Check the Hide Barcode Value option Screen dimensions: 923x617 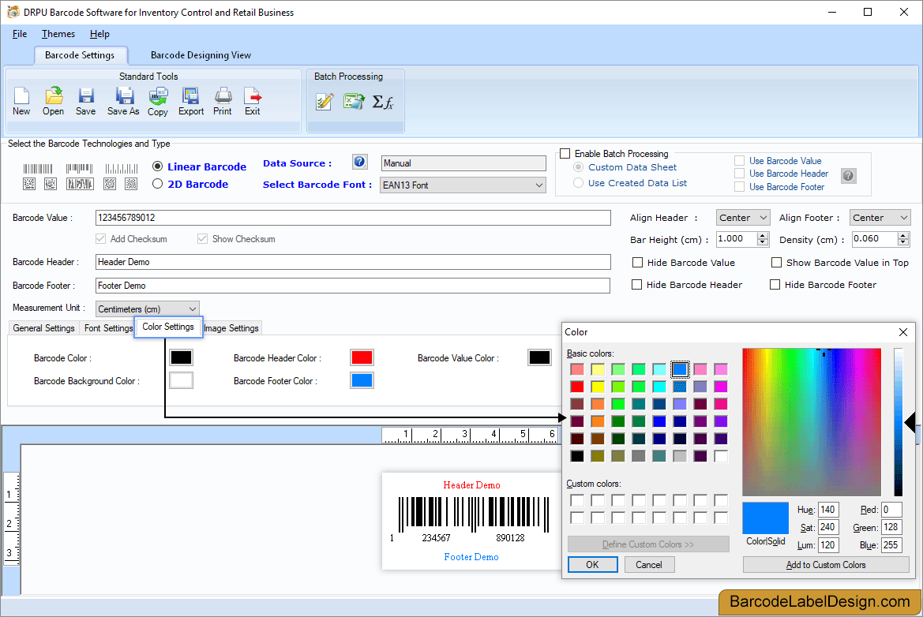[x=638, y=262]
